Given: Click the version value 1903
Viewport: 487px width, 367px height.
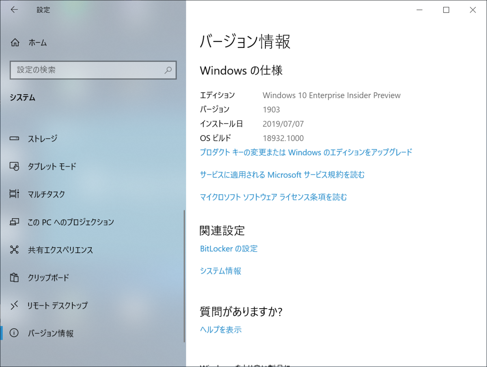Looking at the screenshot, I should coord(272,109).
